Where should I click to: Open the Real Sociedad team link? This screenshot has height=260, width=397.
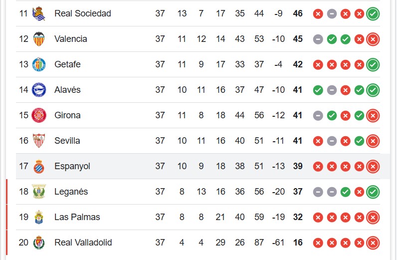(x=82, y=13)
